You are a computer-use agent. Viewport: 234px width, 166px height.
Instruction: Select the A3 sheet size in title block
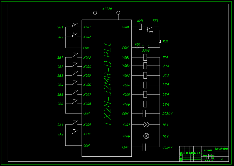coord(222,159)
